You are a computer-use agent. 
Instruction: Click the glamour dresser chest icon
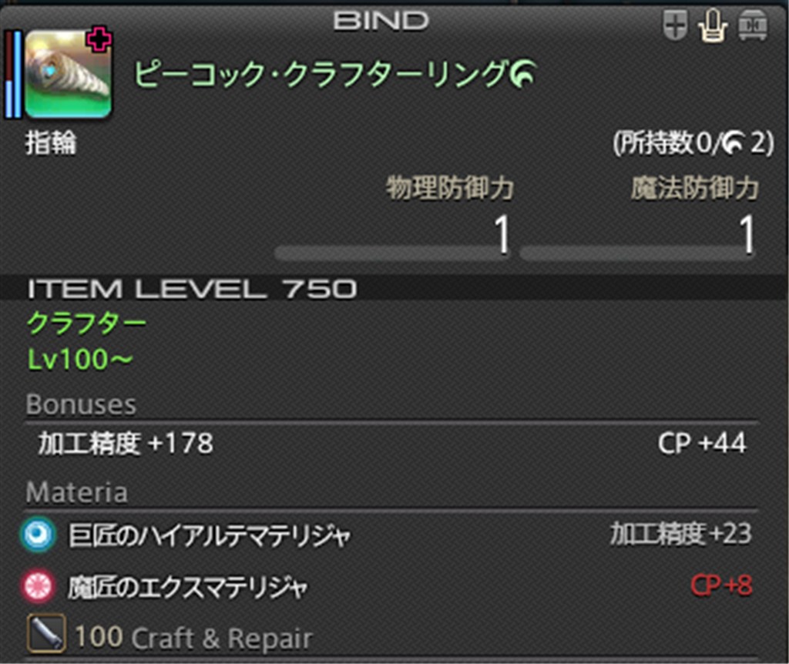coord(753,25)
